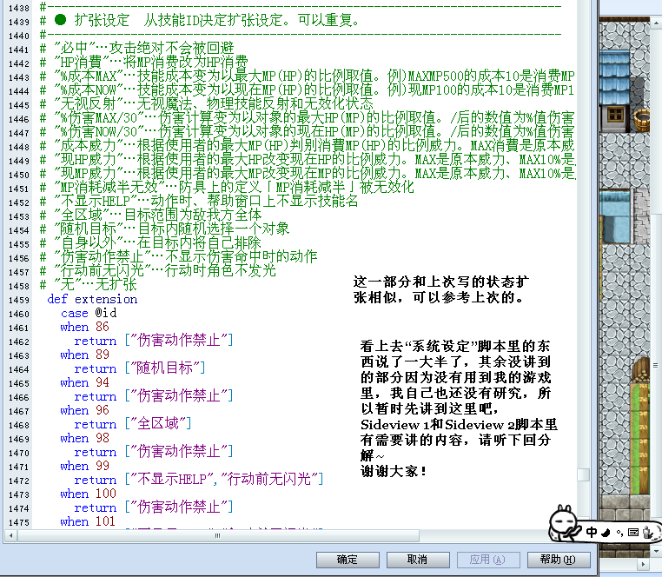
Task: Click left arrow of script horizontal scrollbar
Action: coord(10,535)
